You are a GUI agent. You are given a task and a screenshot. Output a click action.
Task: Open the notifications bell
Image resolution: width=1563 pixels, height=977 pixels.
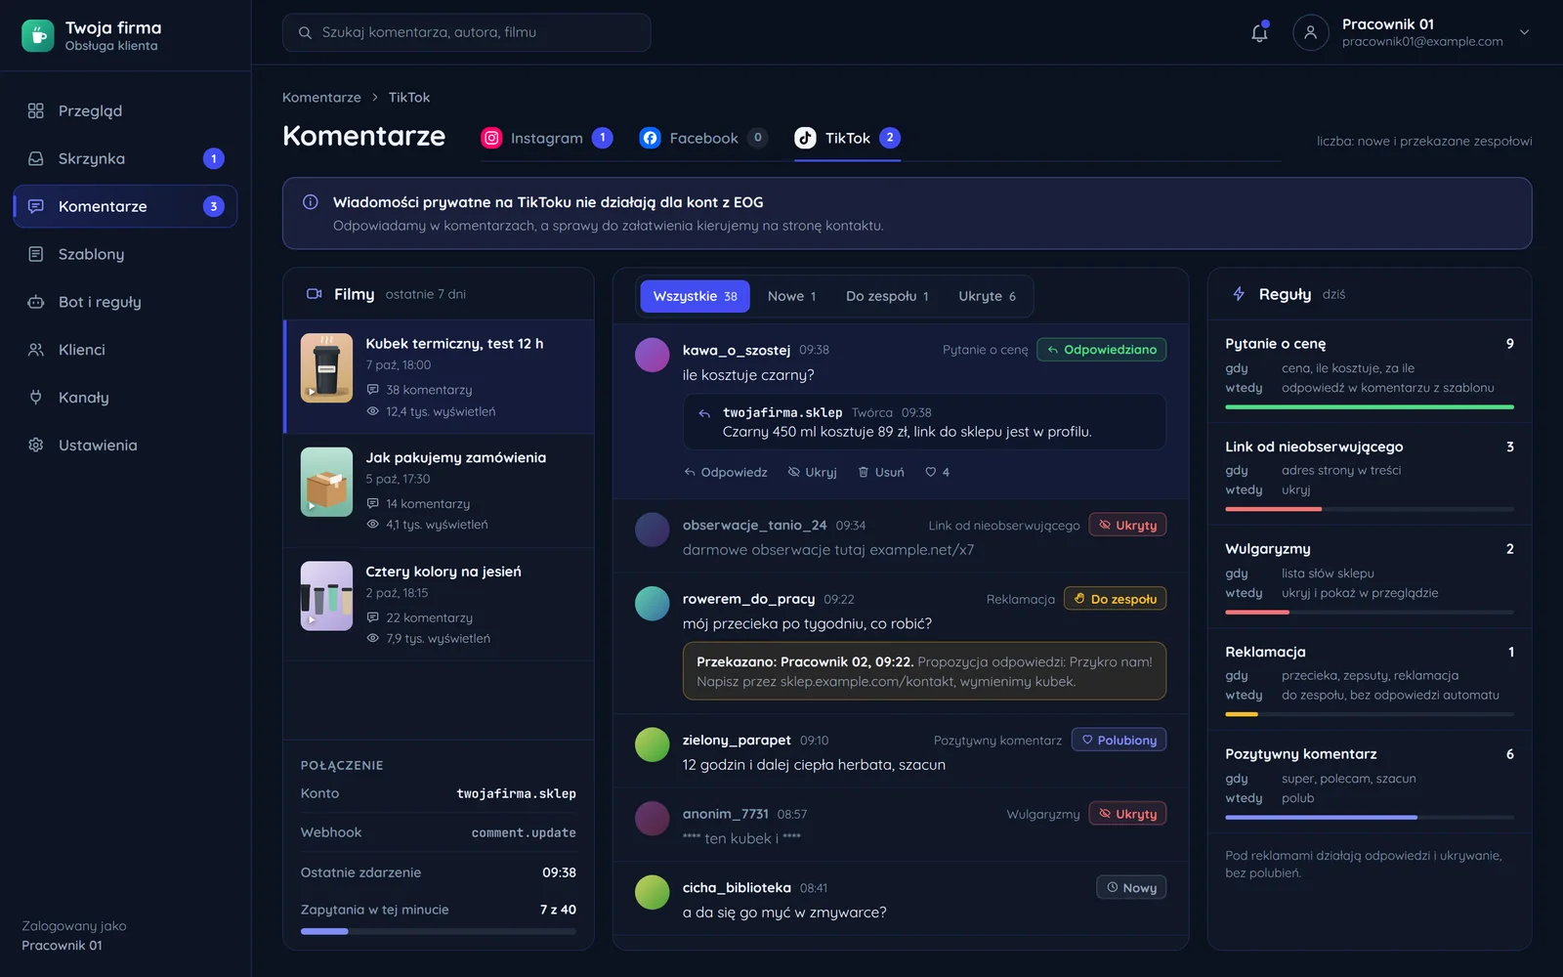point(1259,32)
